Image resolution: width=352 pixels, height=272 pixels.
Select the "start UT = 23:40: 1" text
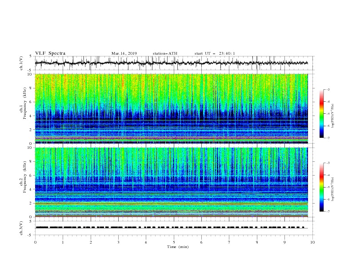click(215, 53)
